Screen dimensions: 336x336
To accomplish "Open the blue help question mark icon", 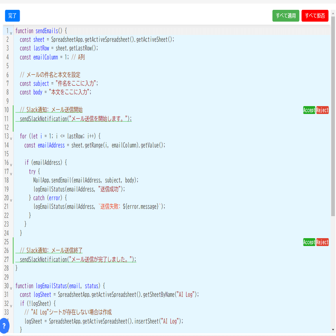I will pos(4,326).
